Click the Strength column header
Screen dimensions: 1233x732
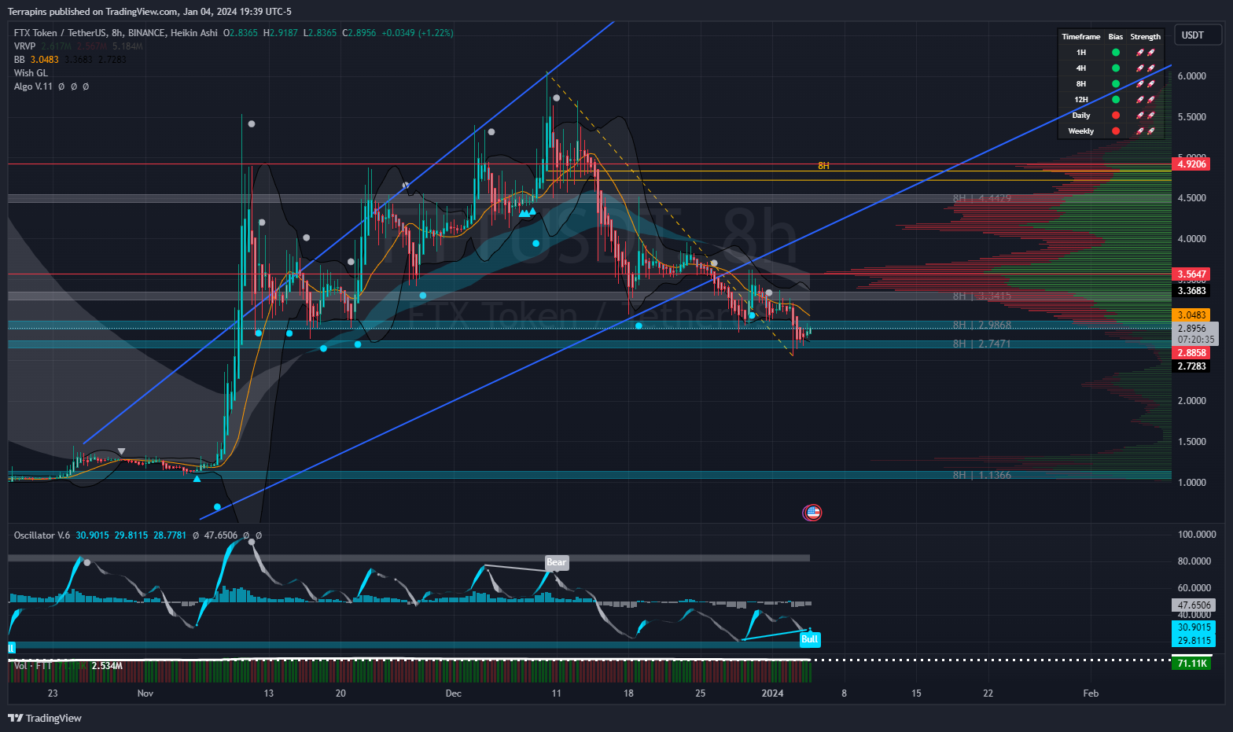(1145, 37)
